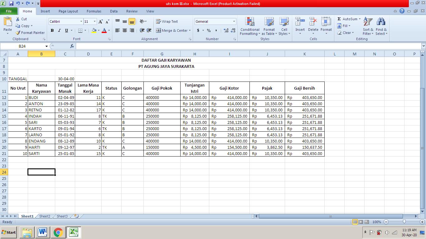This screenshot has width=426, height=239.
Task: Click the Decrease Indent icon
Action: [142, 30]
